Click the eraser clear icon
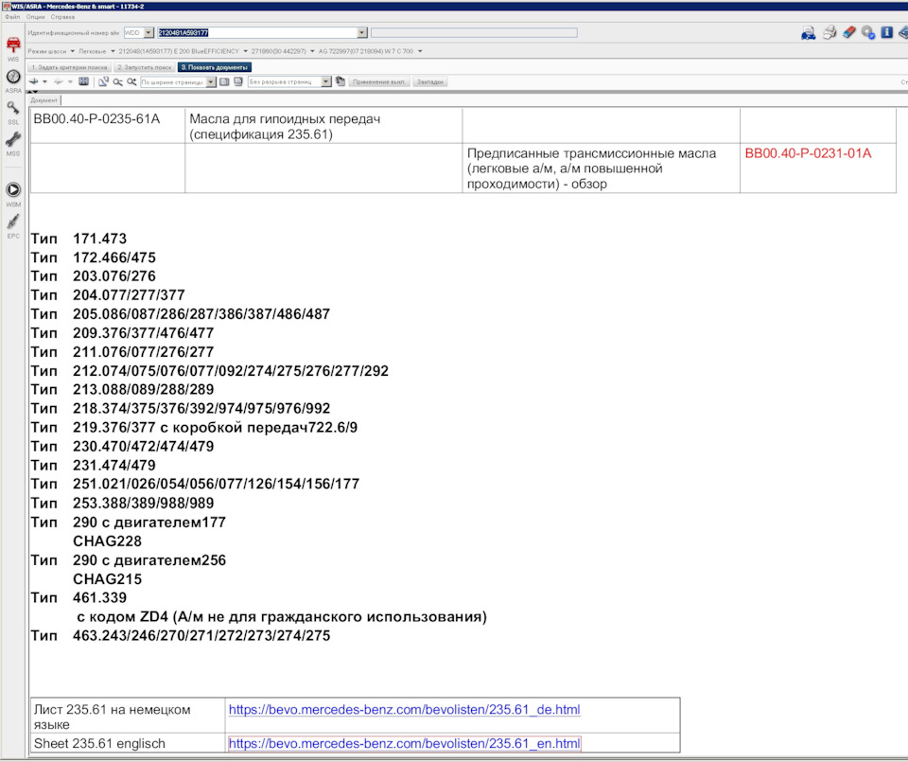This screenshot has width=908, height=762. click(x=849, y=32)
